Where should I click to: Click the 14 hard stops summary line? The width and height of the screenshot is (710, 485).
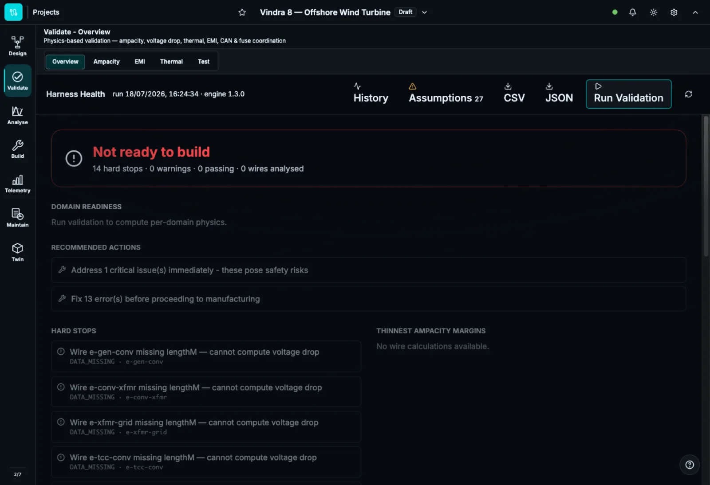(198, 168)
